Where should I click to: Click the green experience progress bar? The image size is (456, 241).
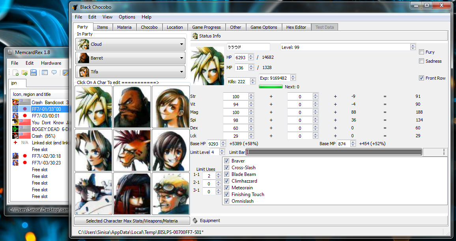tap(271, 87)
